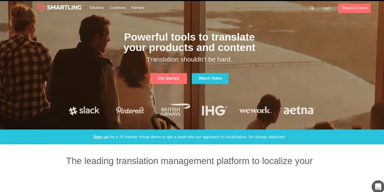Open the chat widget icon
The image size is (384, 192).
(x=378, y=186)
